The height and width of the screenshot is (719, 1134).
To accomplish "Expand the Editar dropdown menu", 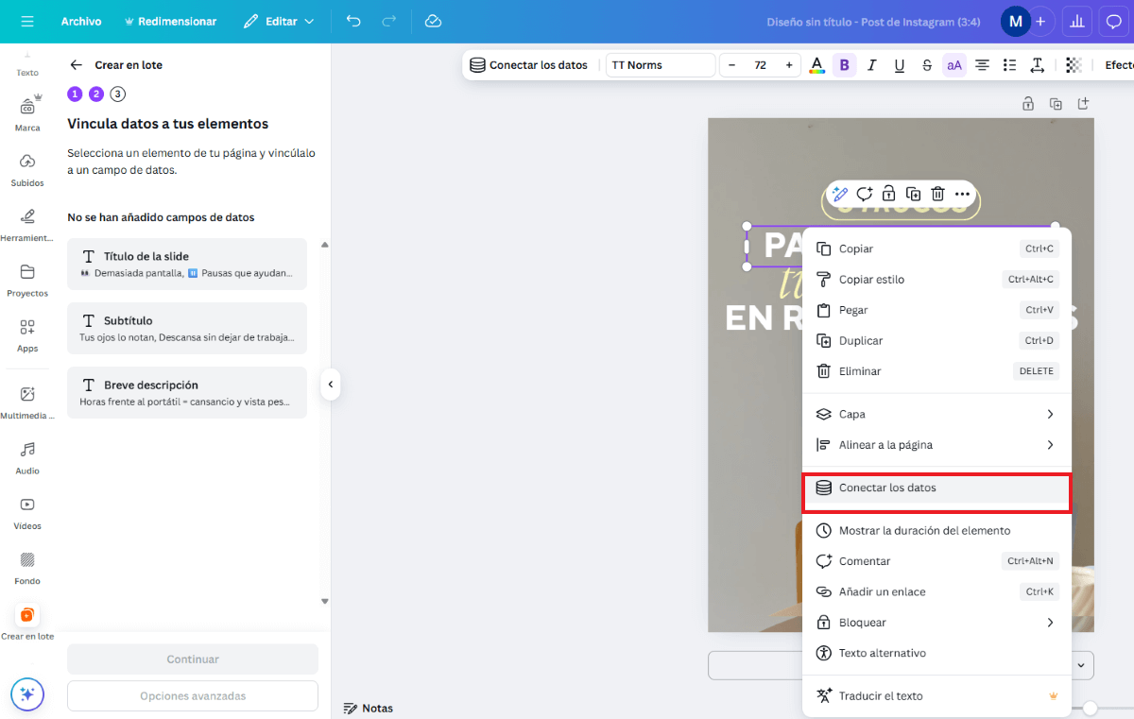I will [279, 20].
